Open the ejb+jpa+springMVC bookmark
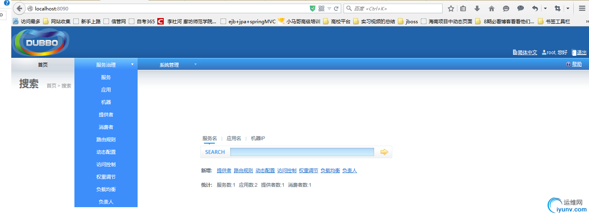The image size is (589, 216). tap(248, 21)
